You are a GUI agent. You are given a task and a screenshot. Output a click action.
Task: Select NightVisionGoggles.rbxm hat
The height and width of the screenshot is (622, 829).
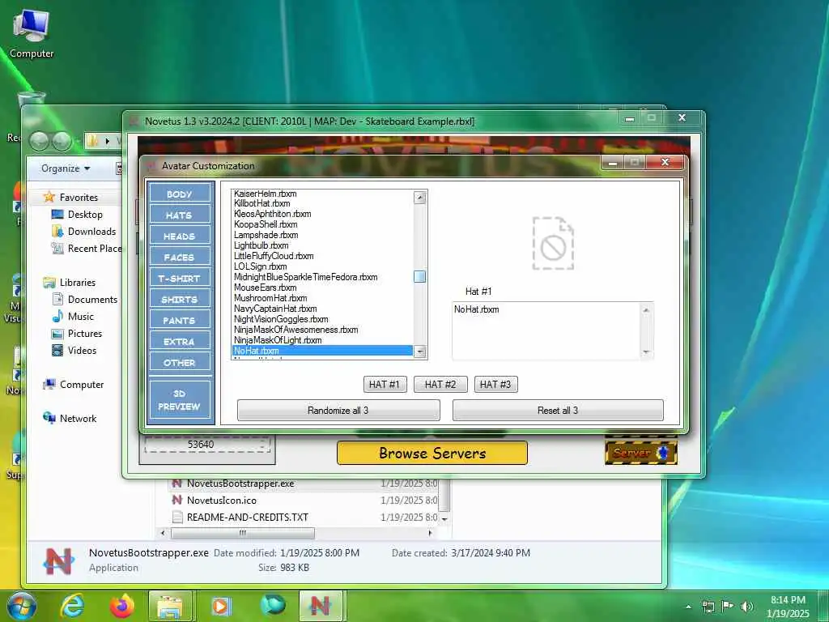pos(322,319)
